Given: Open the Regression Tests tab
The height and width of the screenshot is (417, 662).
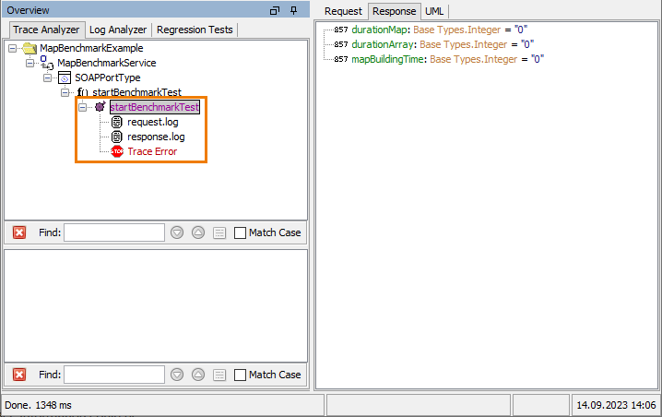Looking at the screenshot, I should point(195,30).
